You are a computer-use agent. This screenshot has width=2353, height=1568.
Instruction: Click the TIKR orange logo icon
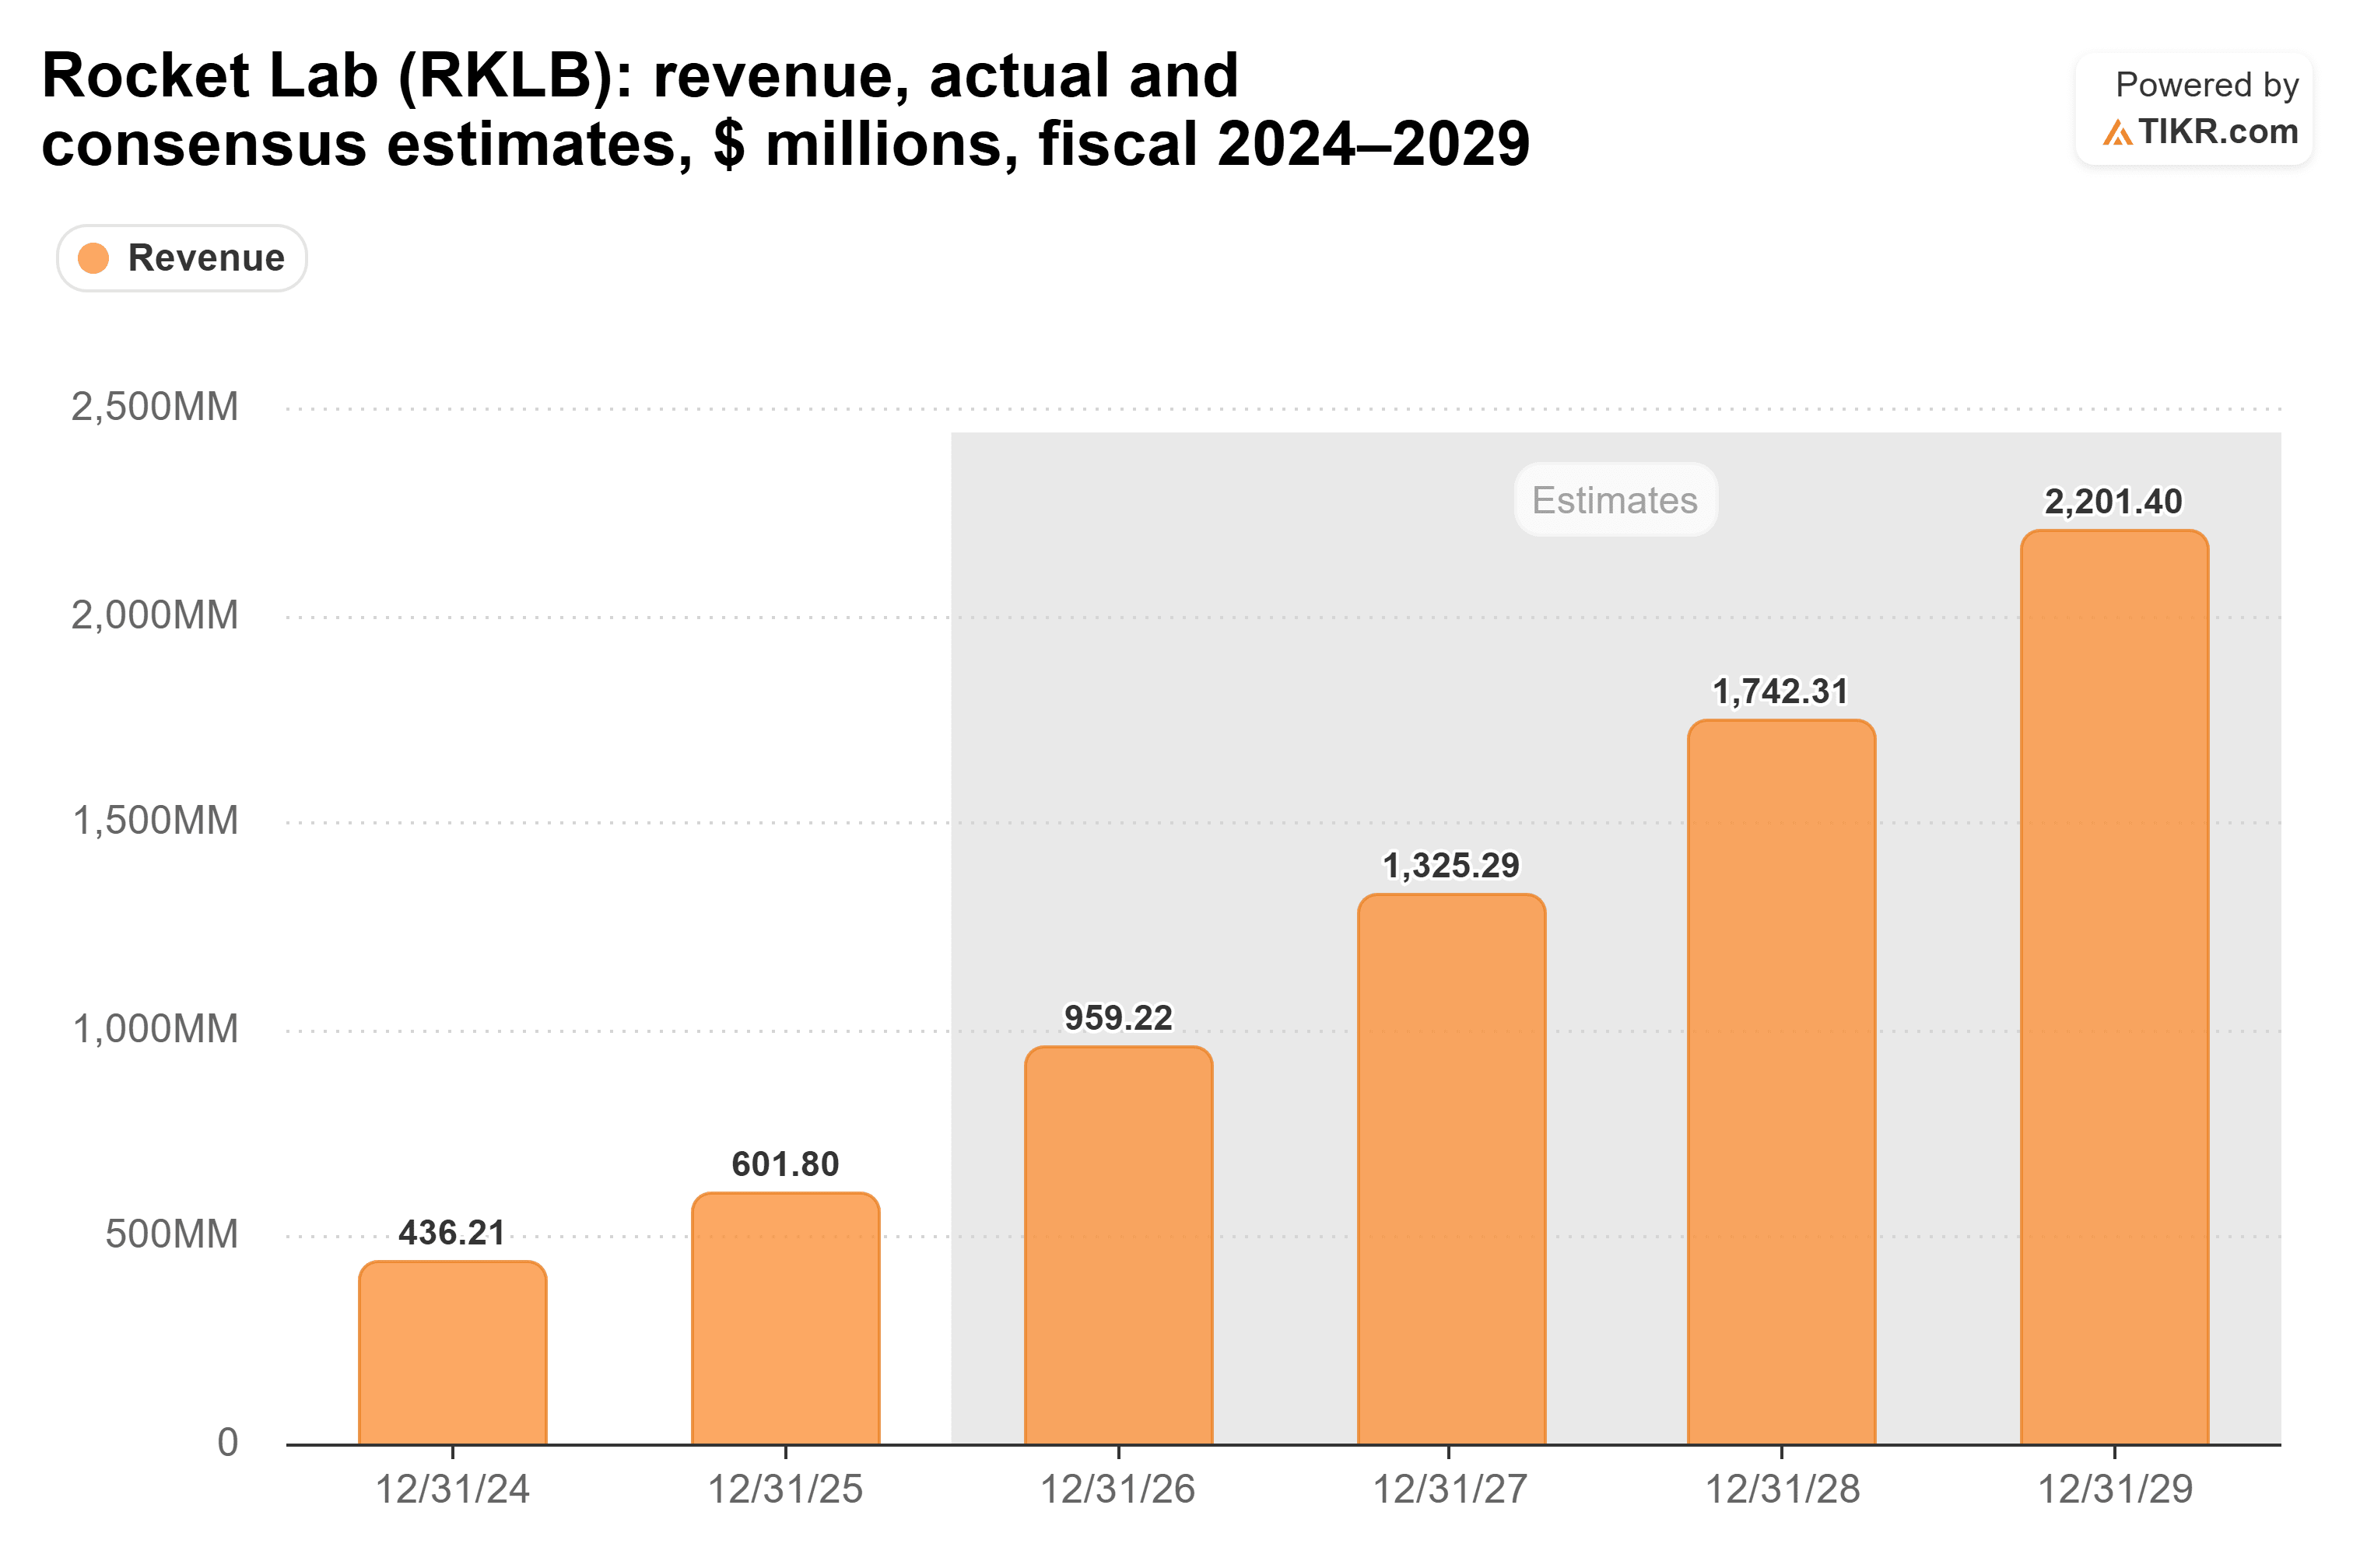(2117, 133)
